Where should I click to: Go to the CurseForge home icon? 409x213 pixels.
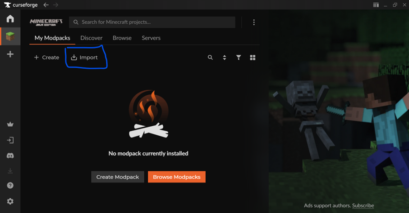[10, 19]
